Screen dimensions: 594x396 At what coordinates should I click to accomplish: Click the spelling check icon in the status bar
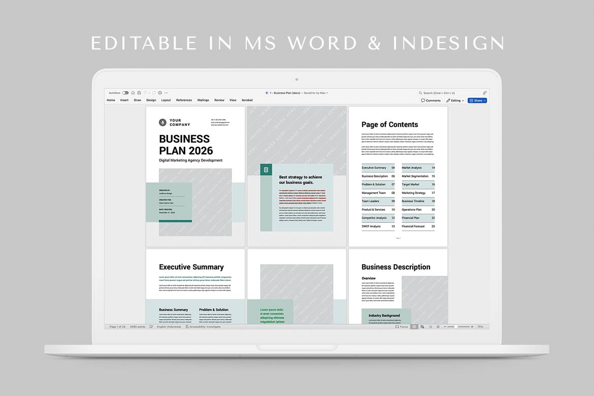(x=151, y=327)
